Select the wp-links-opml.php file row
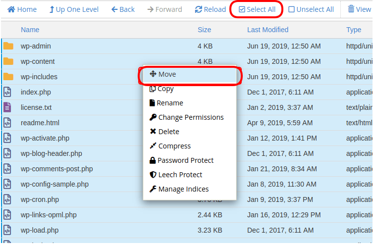The height and width of the screenshot is (245, 374). click(x=187, y=215)
